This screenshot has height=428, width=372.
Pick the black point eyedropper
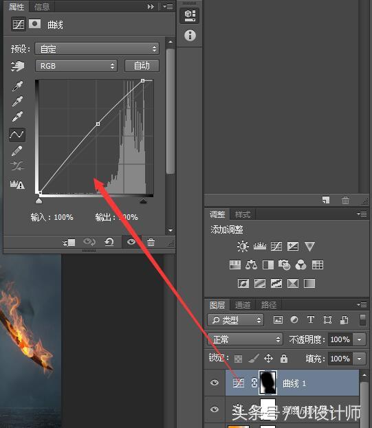pyautogui.click(x=17, y=86)
